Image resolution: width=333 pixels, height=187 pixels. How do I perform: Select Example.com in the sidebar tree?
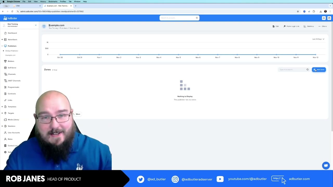10,55
